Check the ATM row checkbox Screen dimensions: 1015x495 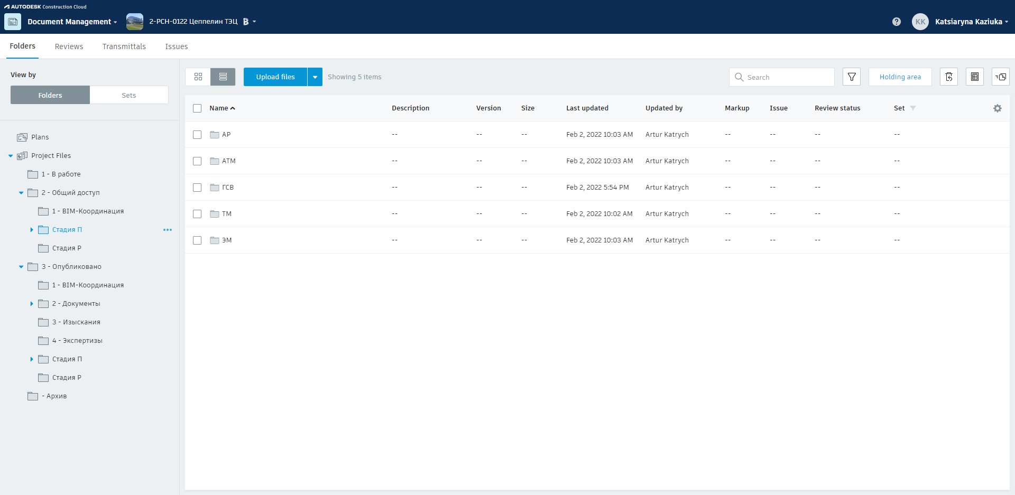[197, 161]
